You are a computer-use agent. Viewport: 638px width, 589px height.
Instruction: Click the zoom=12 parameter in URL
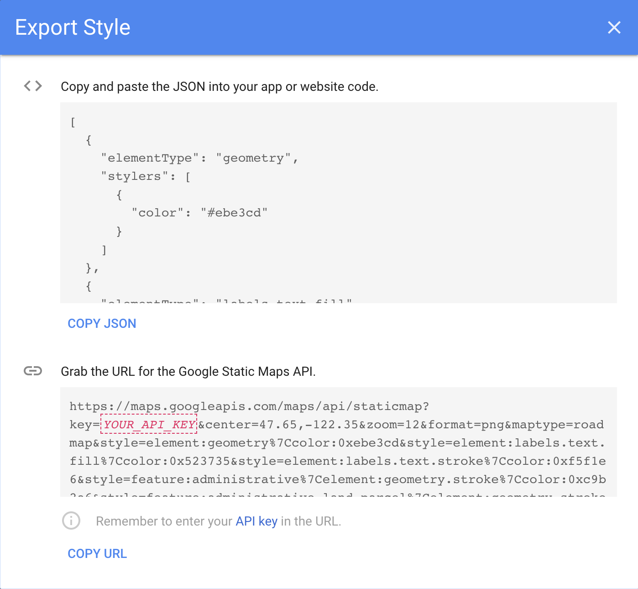pyautogui.click(x=393, y=425)
